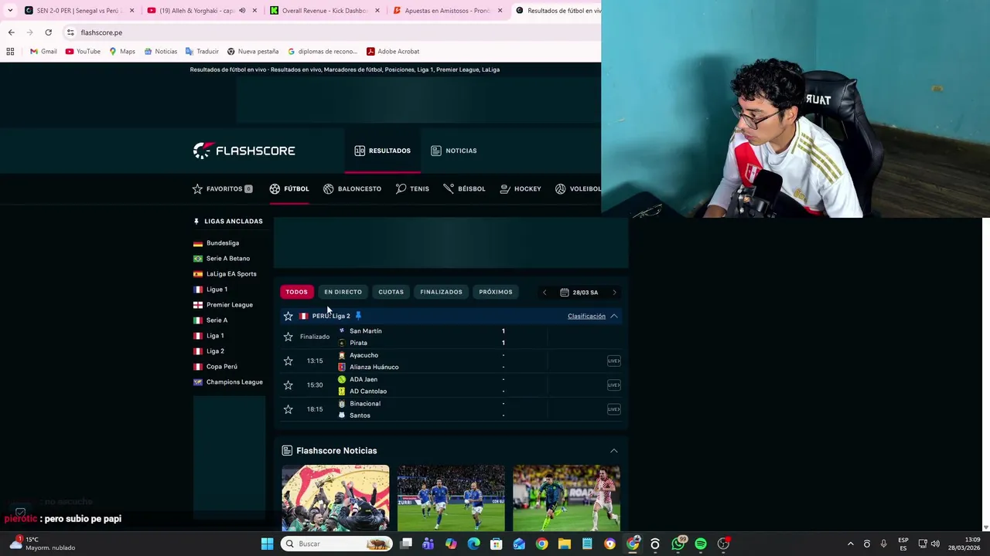Open File Explorer from taskbar

(x=565, y=544)
